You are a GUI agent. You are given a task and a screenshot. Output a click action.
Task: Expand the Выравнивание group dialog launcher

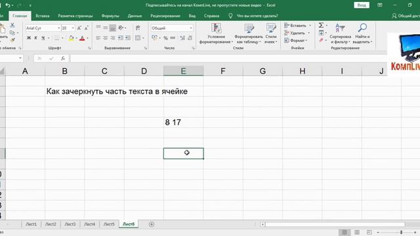pyautogui.click(x=146, y=48)
